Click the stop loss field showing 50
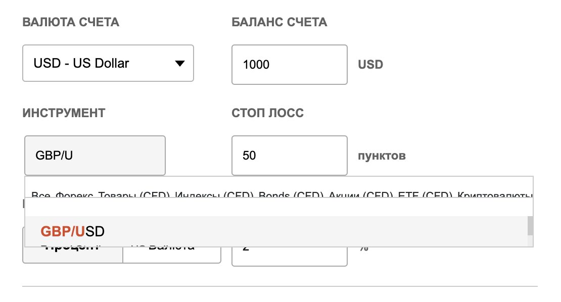The image size is (561, 302). pyautogui.click(x=289, y=155)
